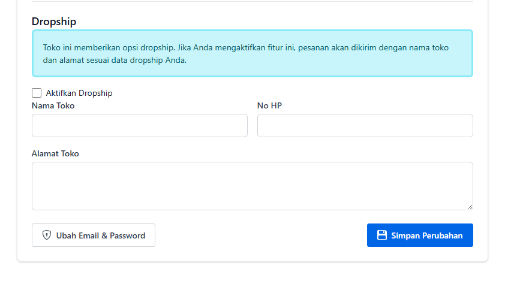Click 'Toko ini memberikan opsi dropship' sentence
The height and width of the screenshot is (284, 517).
[109, 47]
